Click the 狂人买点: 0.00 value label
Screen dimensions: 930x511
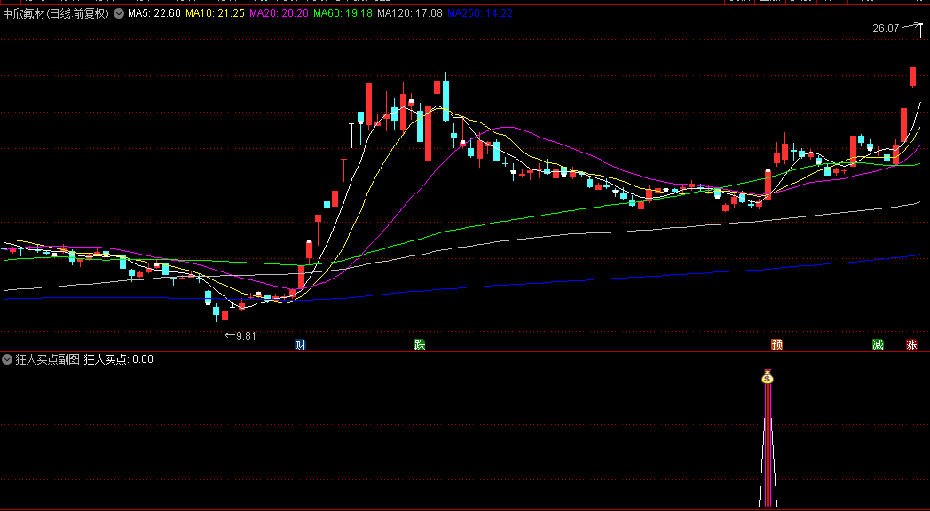click(x=119, y=359)
